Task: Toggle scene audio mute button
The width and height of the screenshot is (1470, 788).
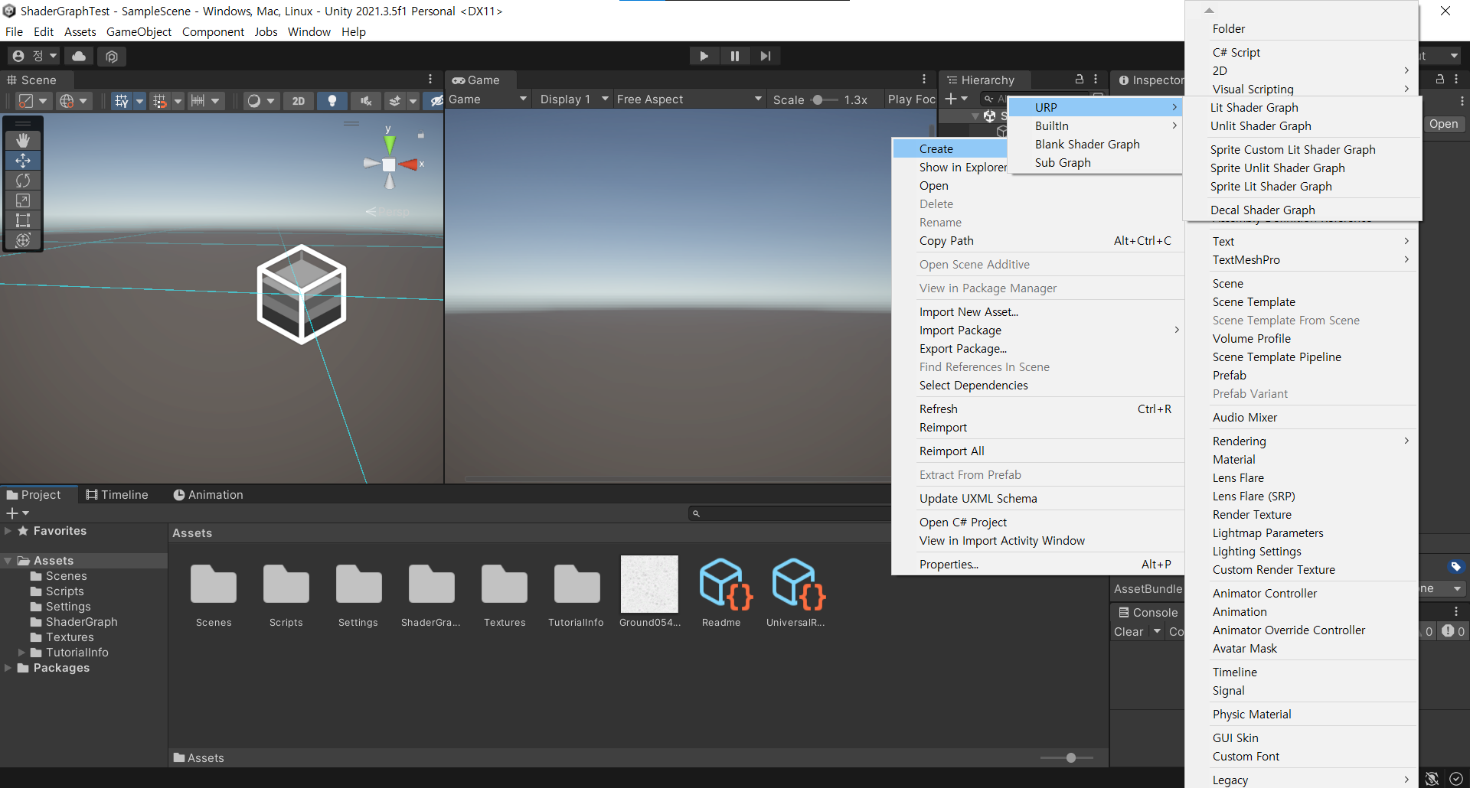Action: pos(366,100)
